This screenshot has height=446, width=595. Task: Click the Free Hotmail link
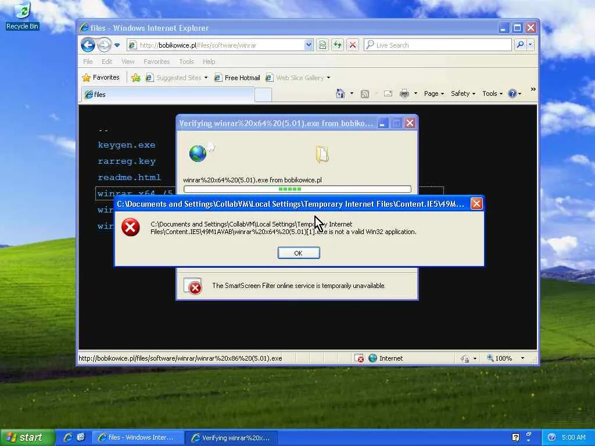[x=237, y=78]
